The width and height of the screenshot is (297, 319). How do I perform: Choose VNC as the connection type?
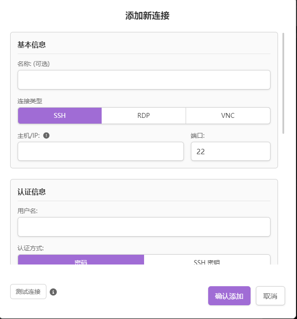228,116
